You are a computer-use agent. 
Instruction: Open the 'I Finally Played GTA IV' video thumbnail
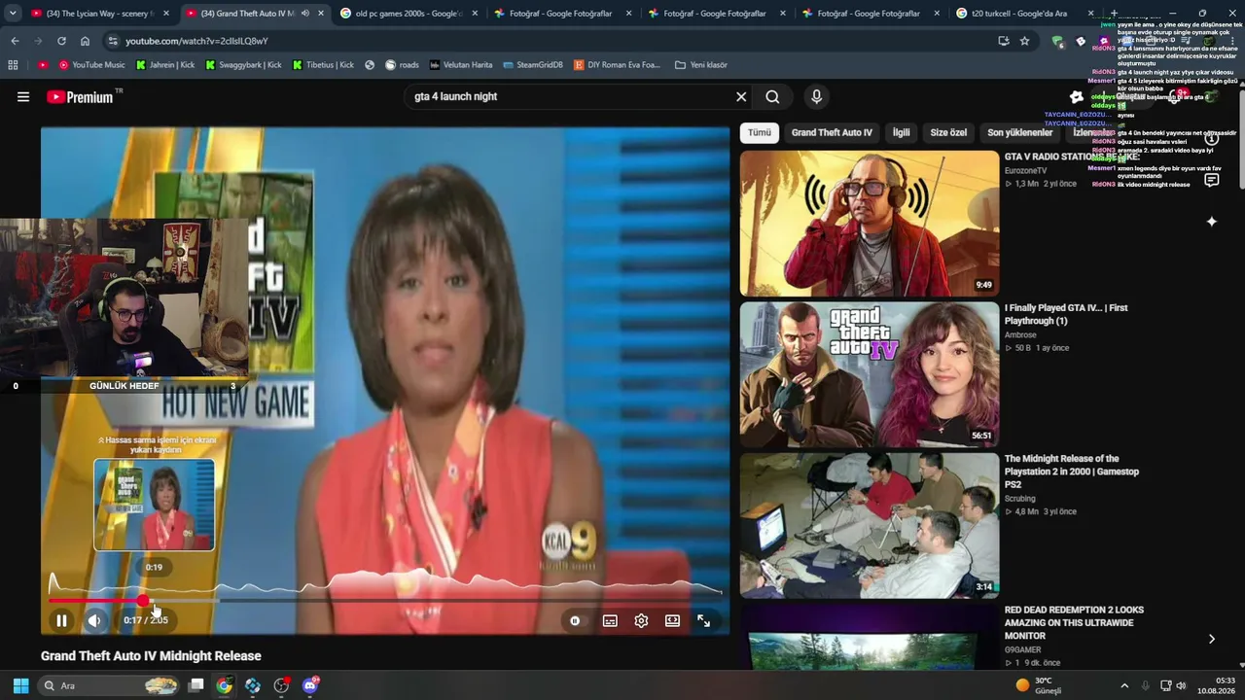point(870,374)
